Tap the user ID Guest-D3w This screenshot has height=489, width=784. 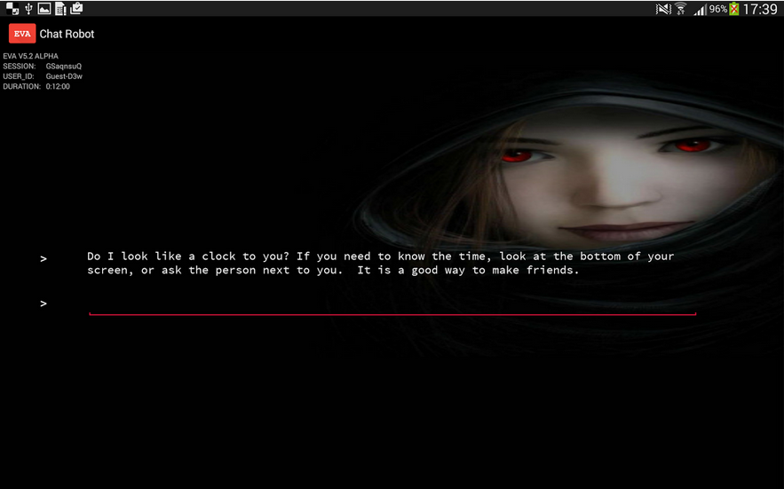(64, 76)
